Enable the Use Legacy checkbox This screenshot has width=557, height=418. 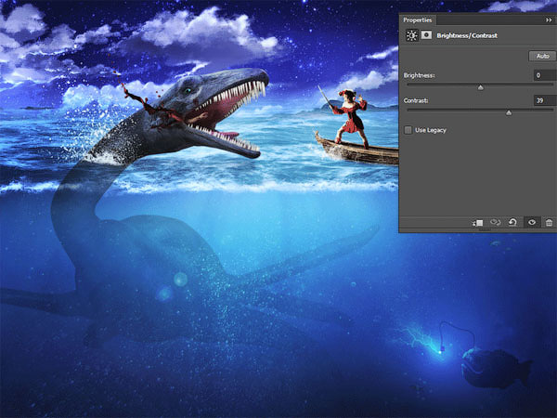click(408, 130)
